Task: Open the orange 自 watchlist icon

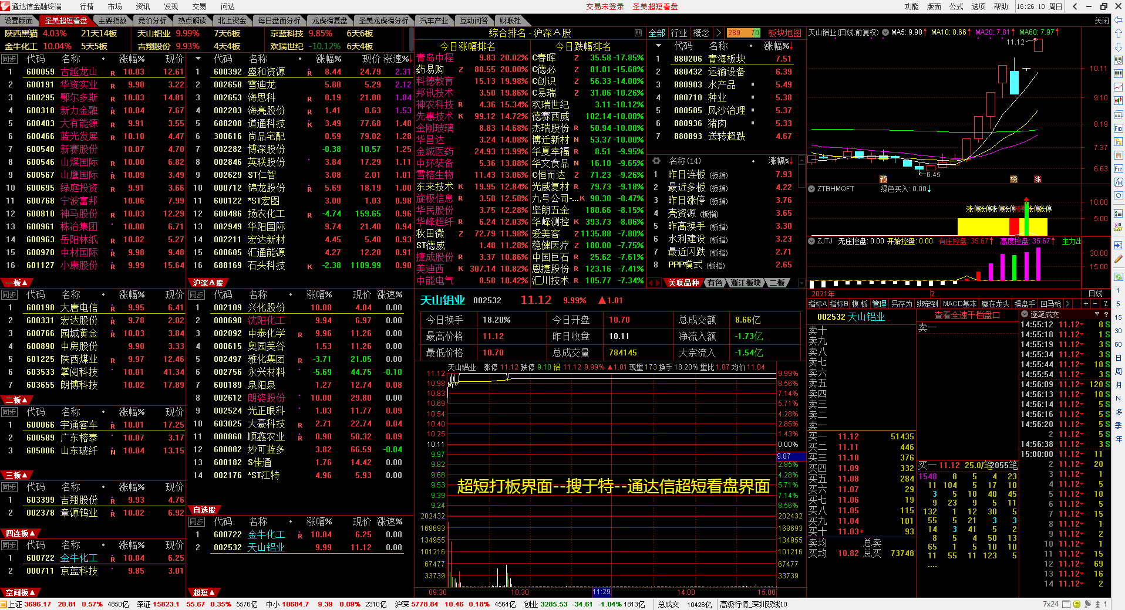Action: click(1118, 155)
